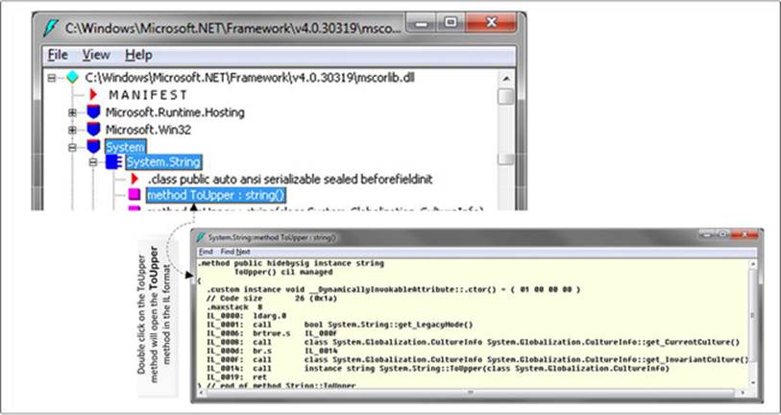Expand the Microsoft.Win32 namespace
Screen dimensions: 781x415
click(x=72, y=130)
